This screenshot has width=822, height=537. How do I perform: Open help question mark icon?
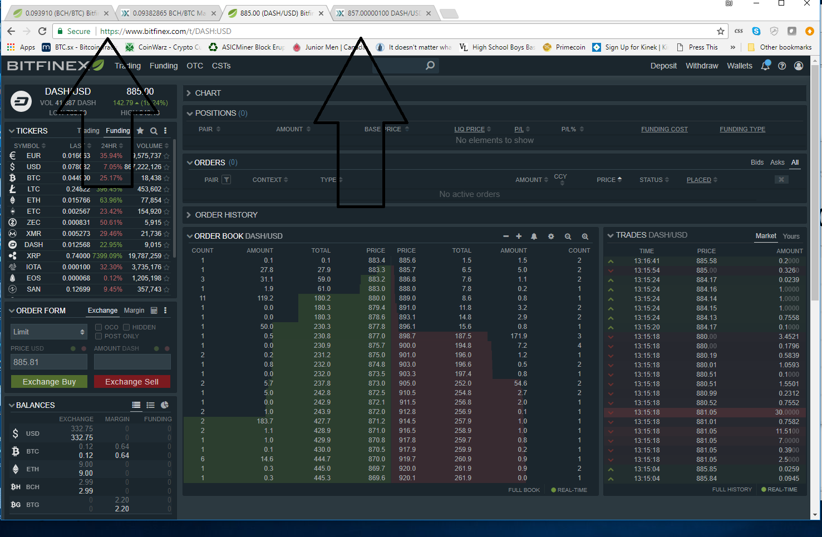pos(782,66)
